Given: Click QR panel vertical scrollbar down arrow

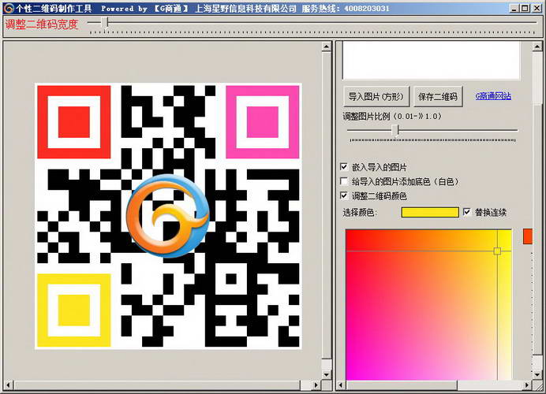Looking at the screenshot, I should click(x=327, y=375).
